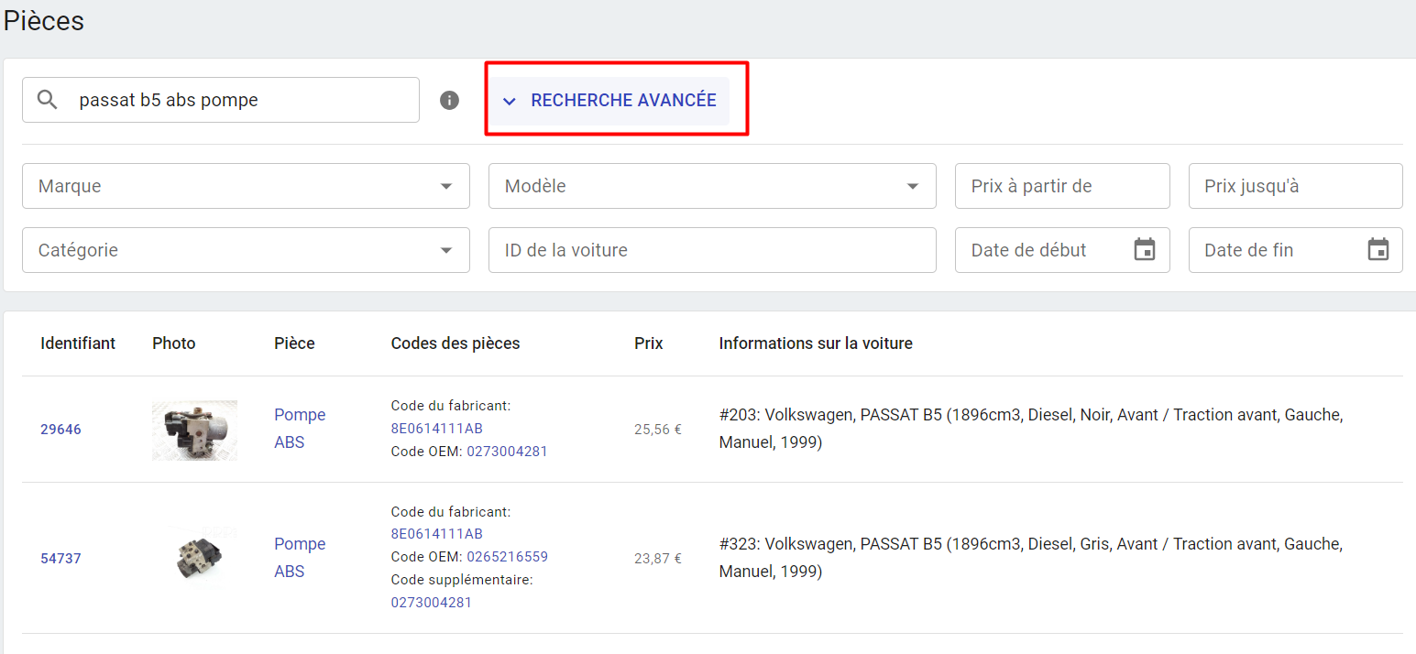The width and height of the screenshot is (1416, 654).
Task: Open the Marque dropdown
Action: click(x=246, y=186)
